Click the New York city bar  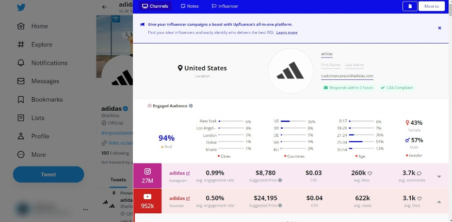click(231, 121)
